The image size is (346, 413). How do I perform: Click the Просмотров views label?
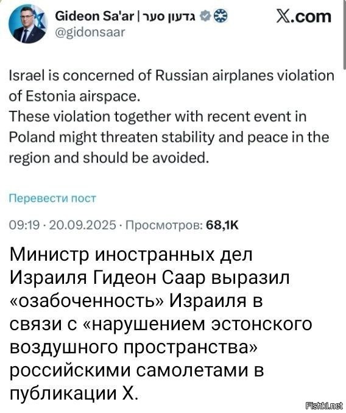pyautogui.click(x=164, y=225)
